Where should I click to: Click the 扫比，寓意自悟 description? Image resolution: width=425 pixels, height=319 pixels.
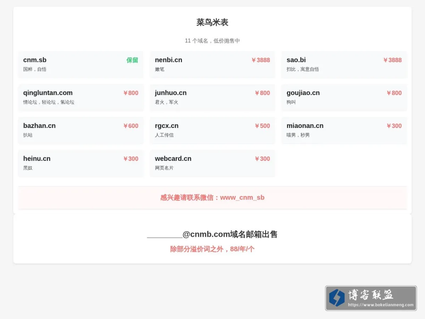click(303, 69)
